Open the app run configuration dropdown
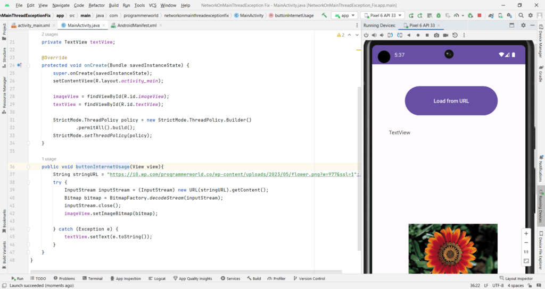 click(x=345, y=15)
